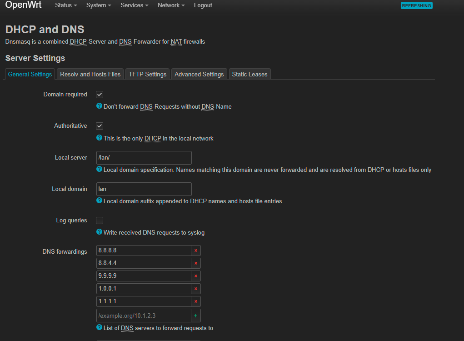Switch to Resolv and Hosts Files tab
The height and width of the screenshot is (341, 464).
pos(90,74)
